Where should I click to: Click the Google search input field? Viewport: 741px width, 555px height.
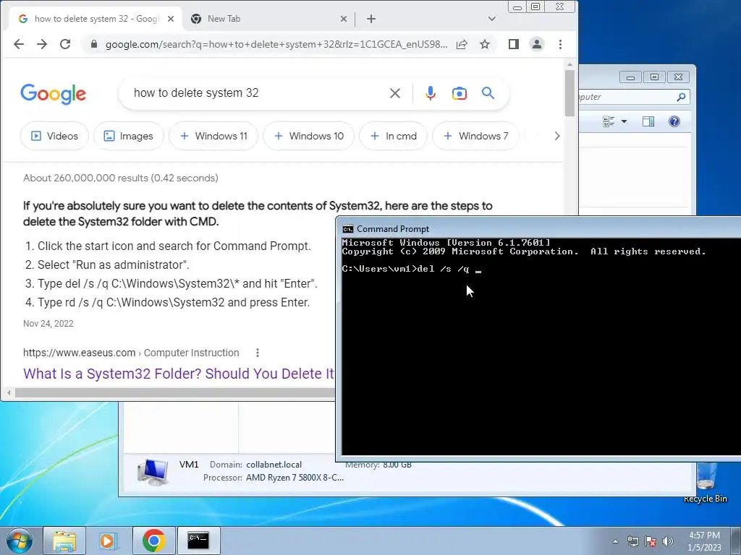click(255, 93)
